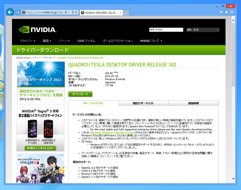Open 高校生のための「CUDA サマーキャンプ2012」link

(41, 93)
